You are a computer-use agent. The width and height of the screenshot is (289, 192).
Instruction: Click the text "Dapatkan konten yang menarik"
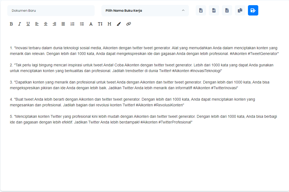[42, 82]
